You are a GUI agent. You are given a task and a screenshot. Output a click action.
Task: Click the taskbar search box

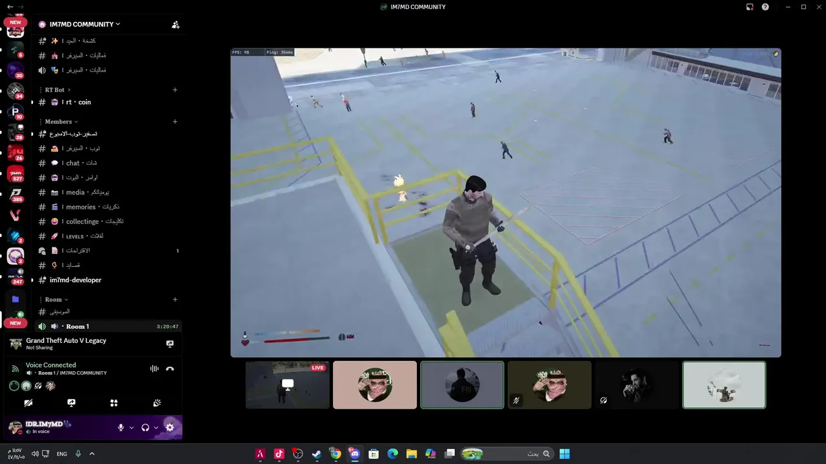(x=507, y=454)
